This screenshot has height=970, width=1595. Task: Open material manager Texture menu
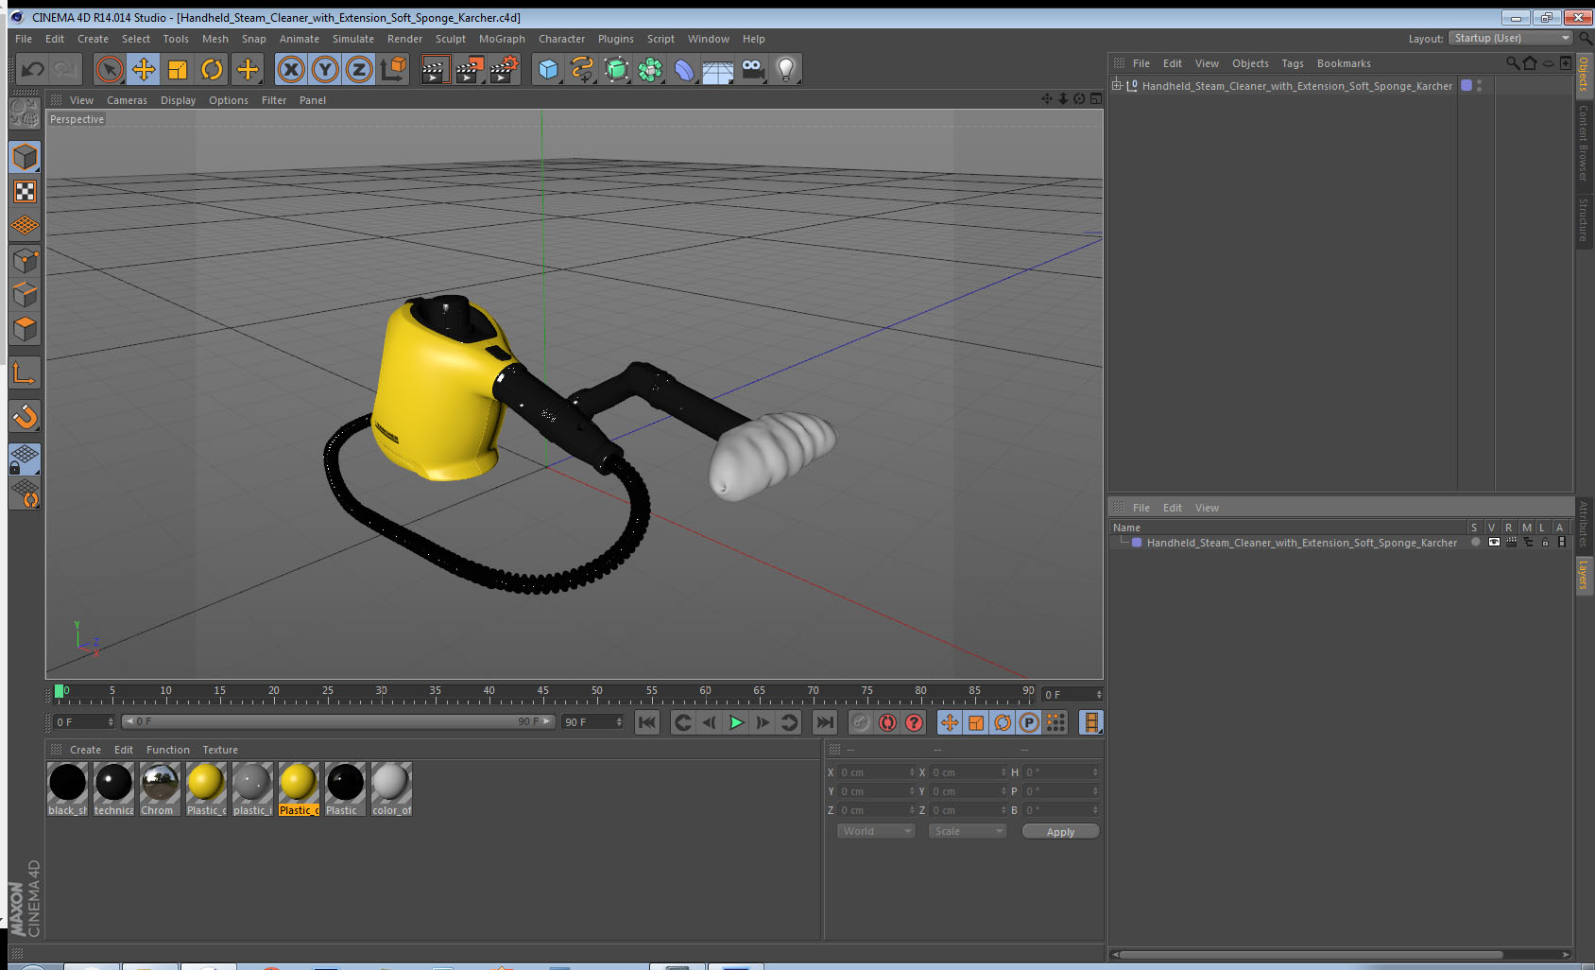pyautogui.click(x=220, y=750)
